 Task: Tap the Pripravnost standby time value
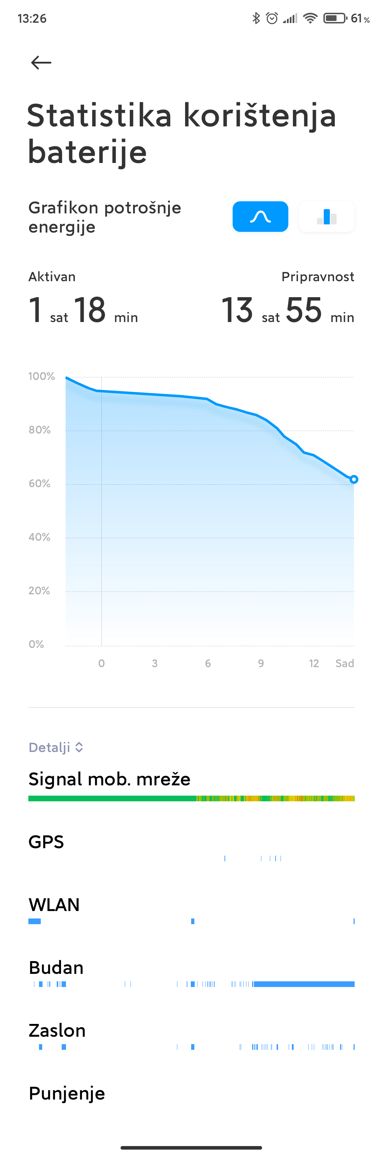point(288,310)
